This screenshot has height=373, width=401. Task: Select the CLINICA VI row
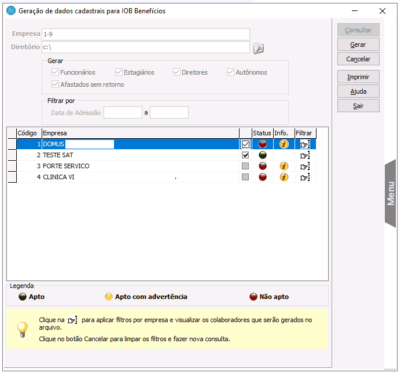[116, 177]
